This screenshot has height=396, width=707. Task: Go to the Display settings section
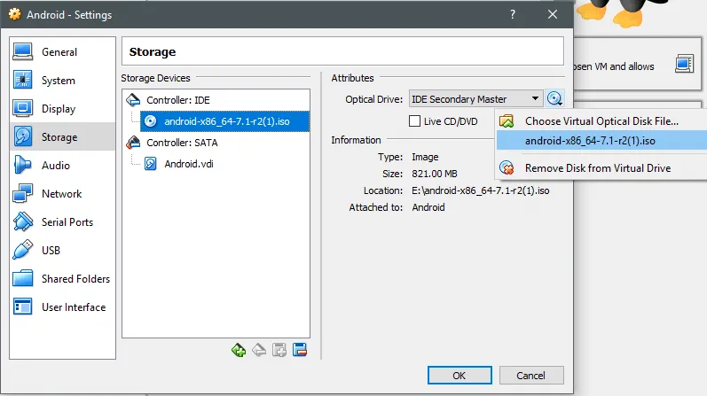click(x=58, y=109)
